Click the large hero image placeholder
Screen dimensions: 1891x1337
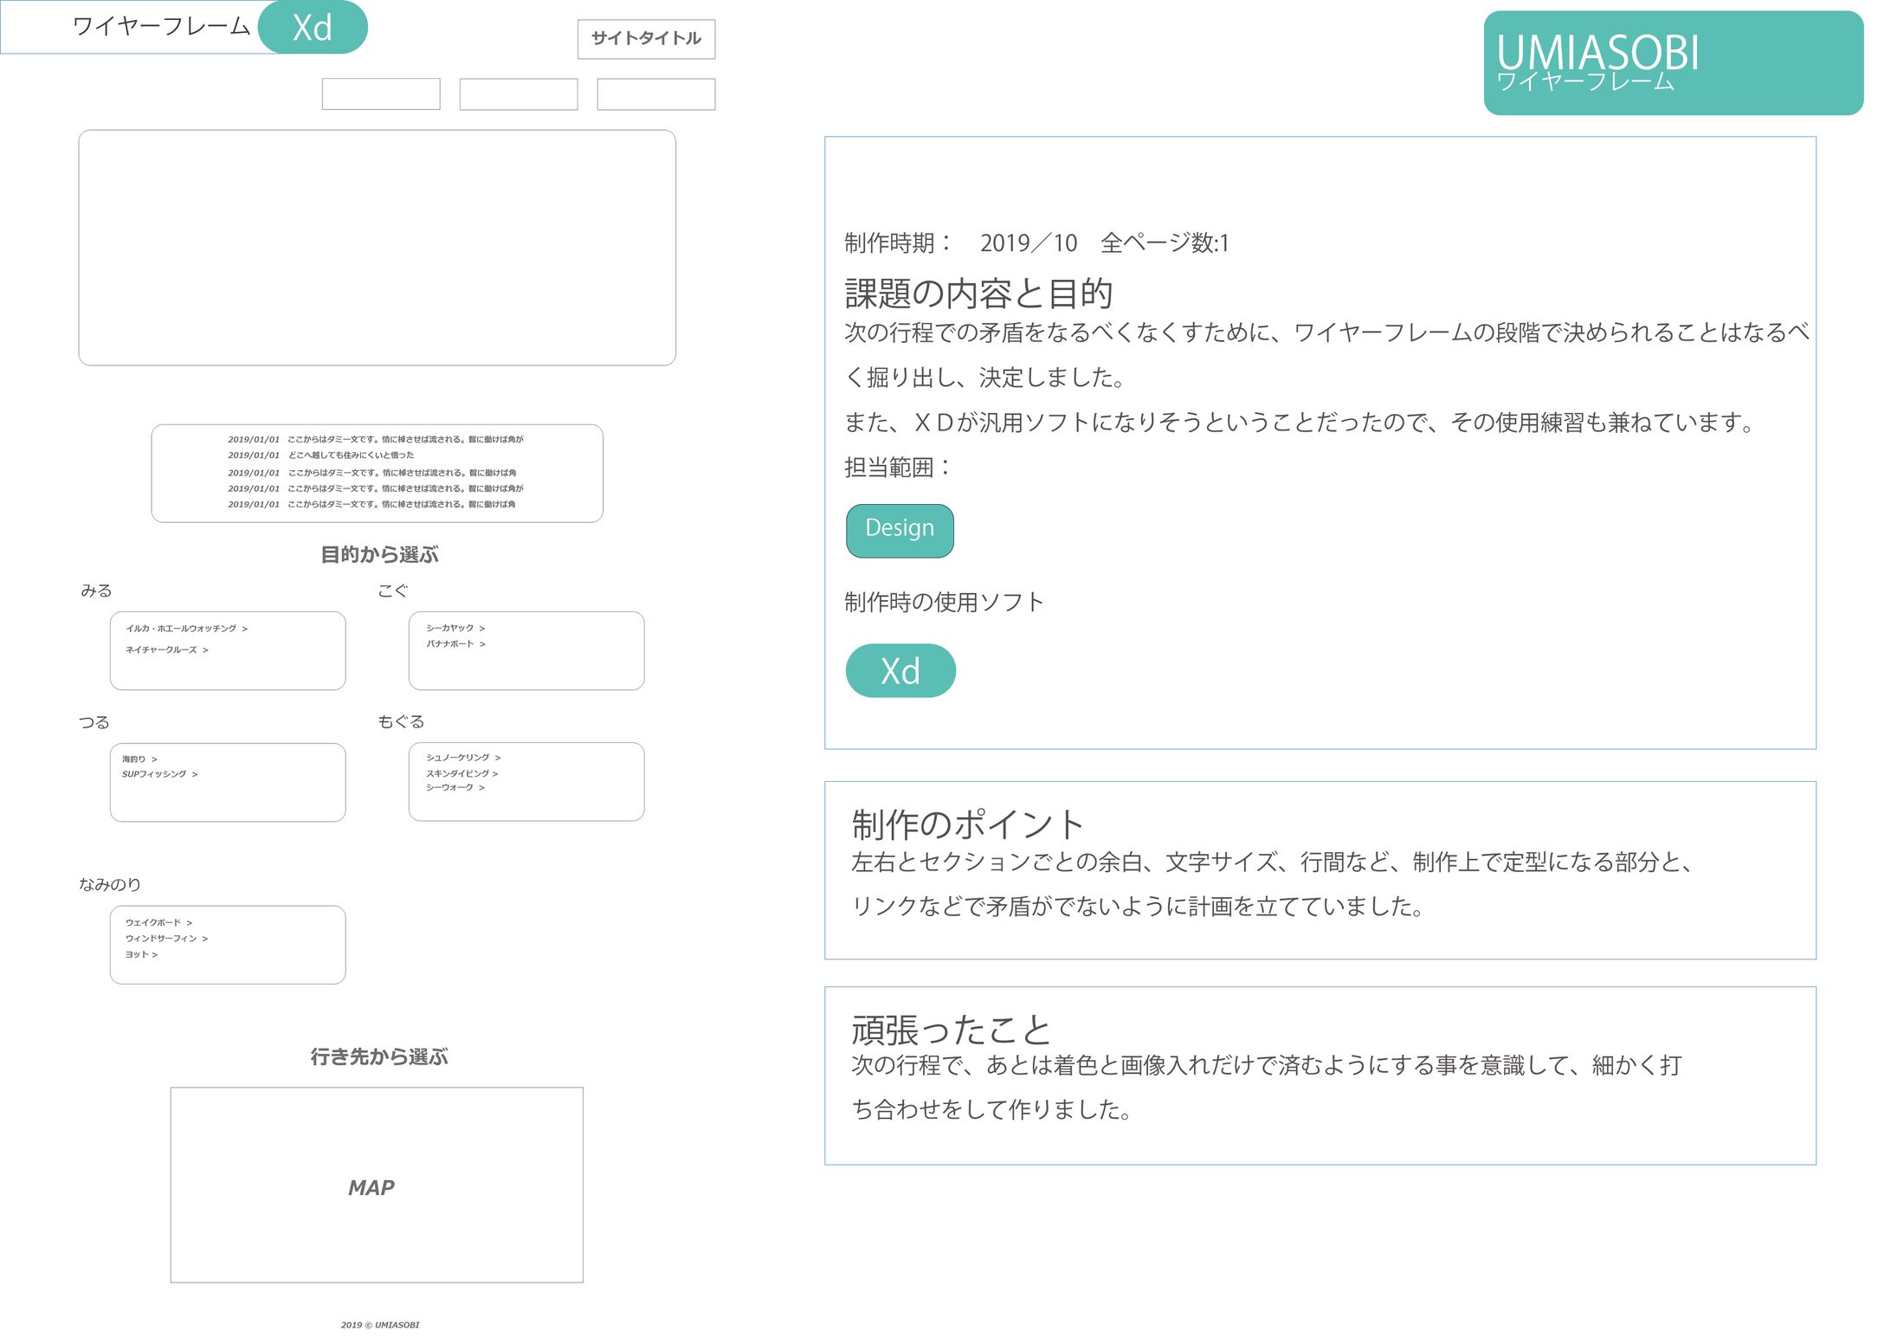(377, 248)
